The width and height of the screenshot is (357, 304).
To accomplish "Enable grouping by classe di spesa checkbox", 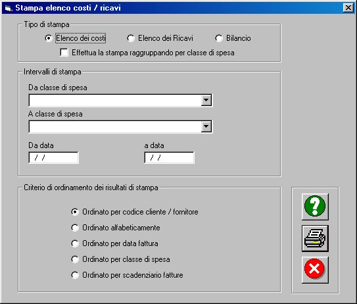I will [x=64, y=52].
